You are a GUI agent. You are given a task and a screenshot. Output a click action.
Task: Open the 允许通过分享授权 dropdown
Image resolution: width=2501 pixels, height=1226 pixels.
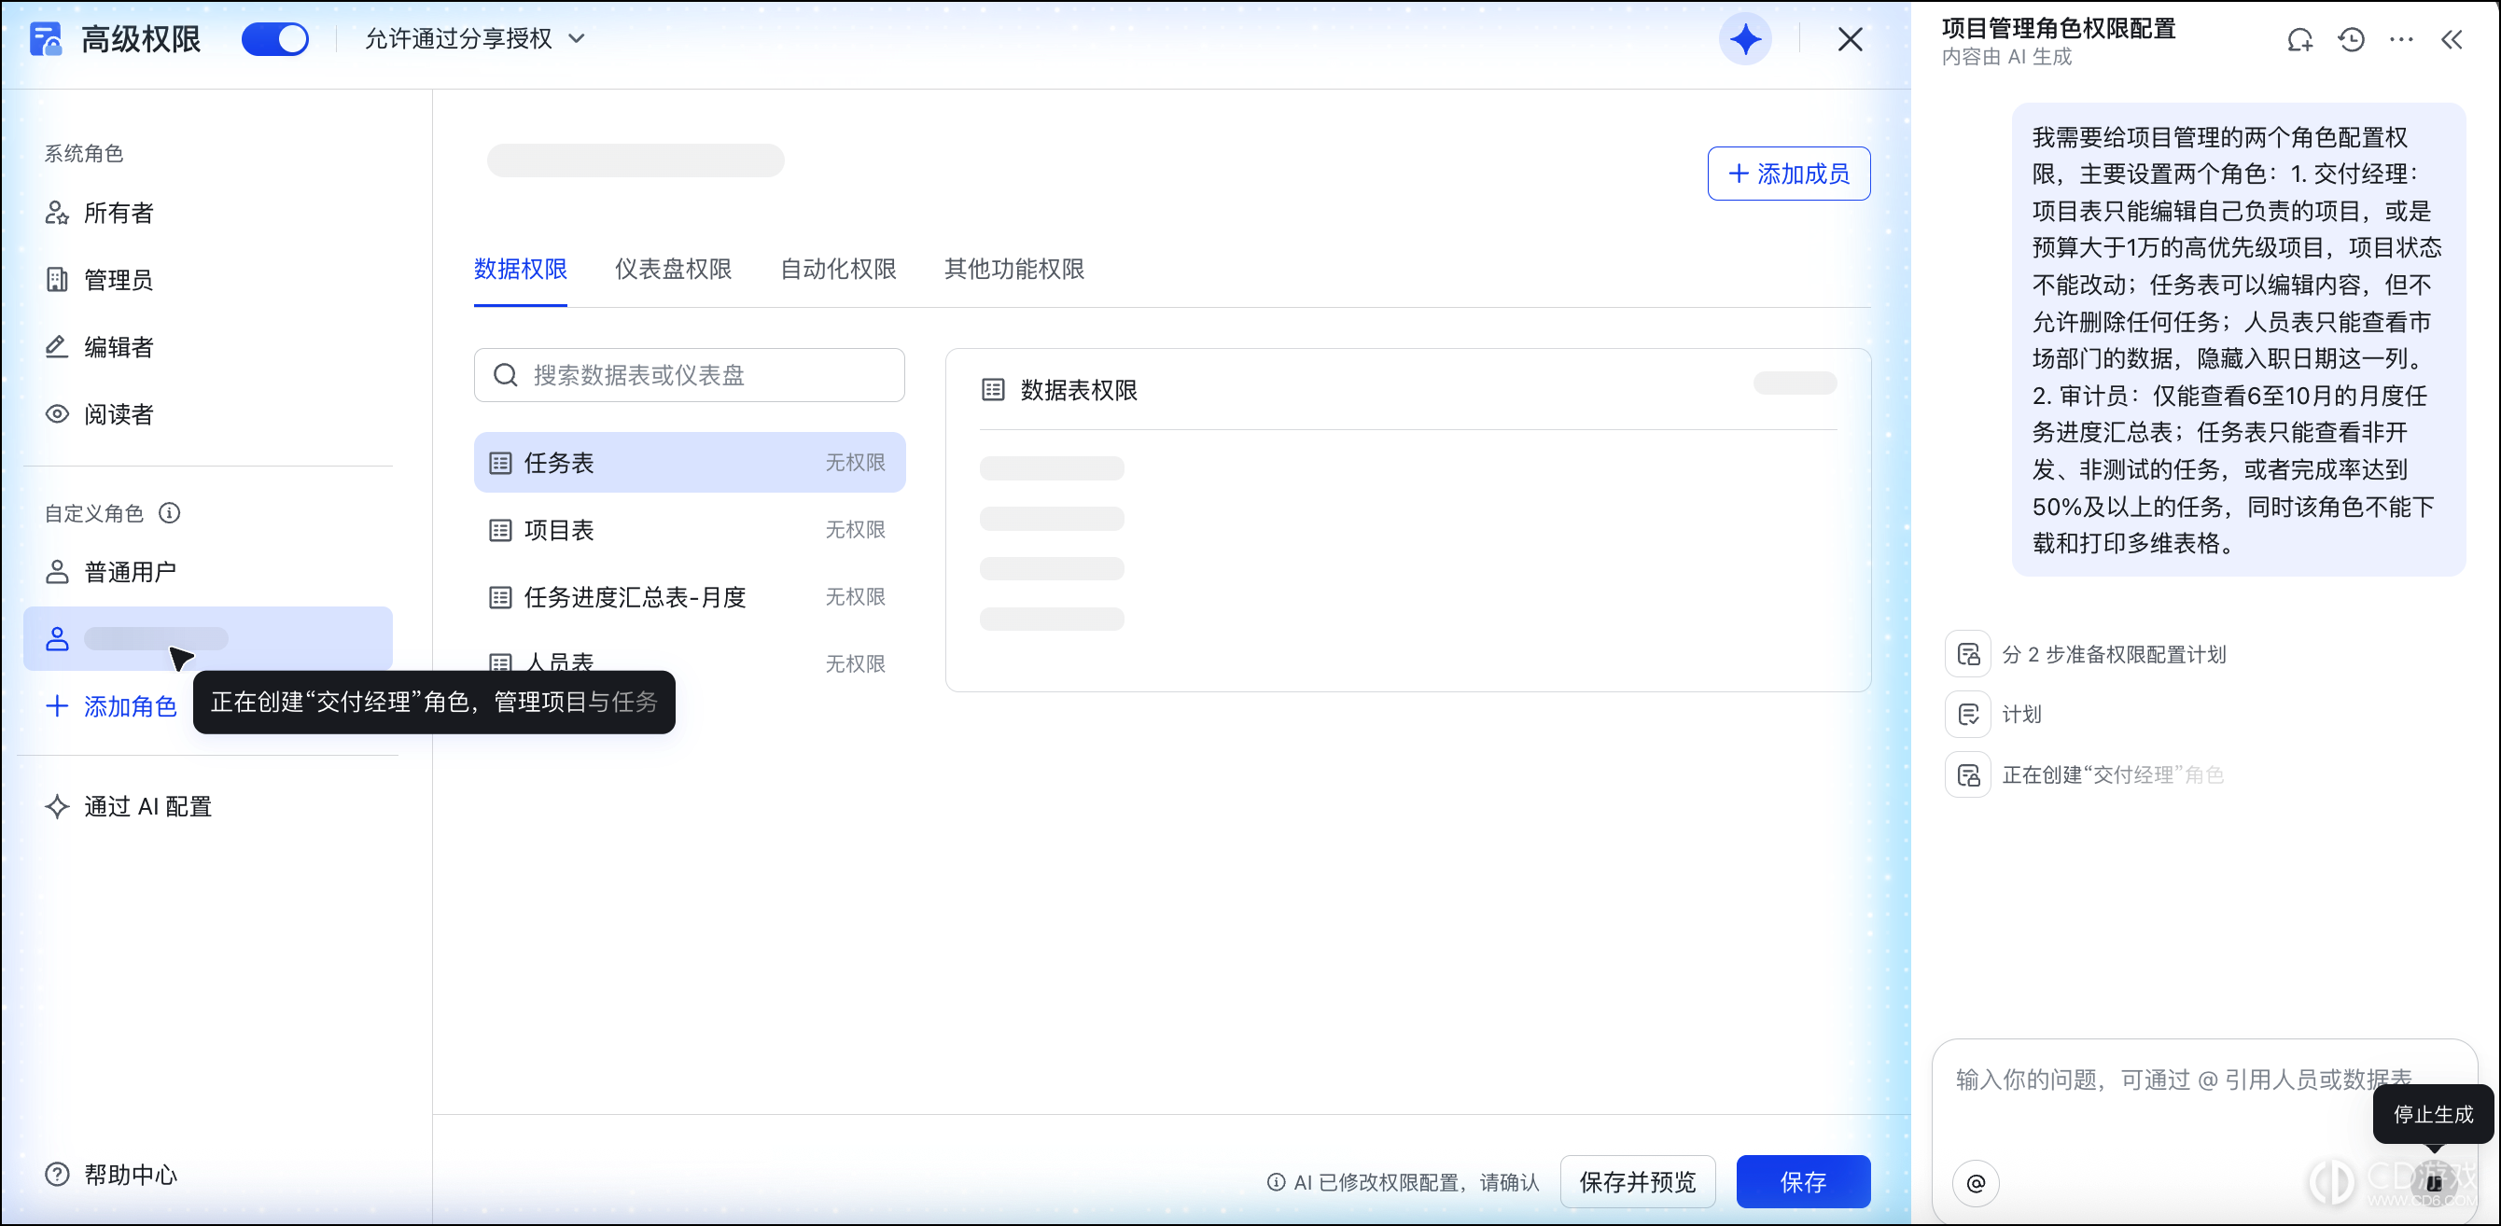click(x=475, y=39)
